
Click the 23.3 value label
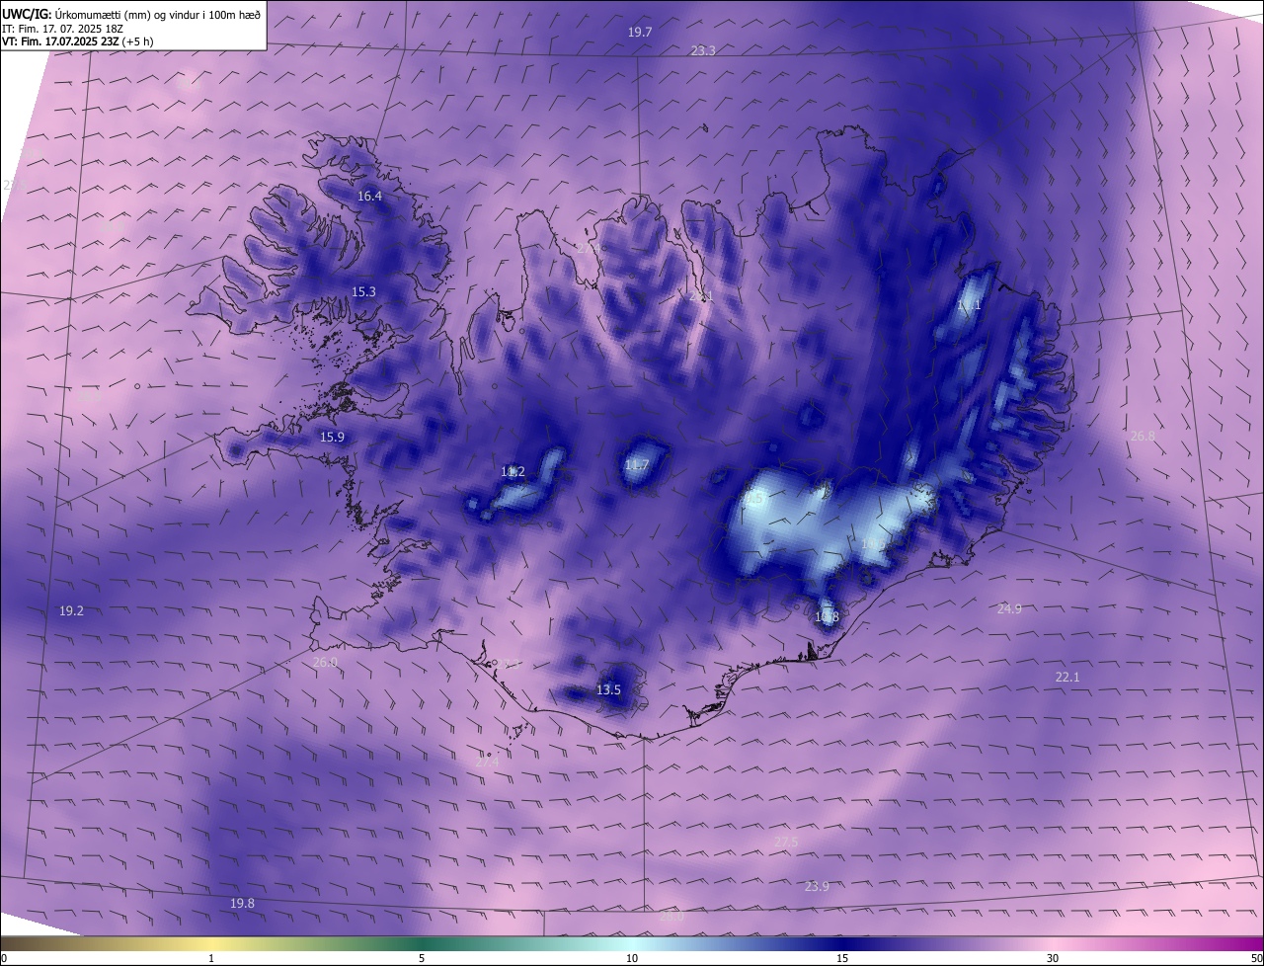pos(703,50)
